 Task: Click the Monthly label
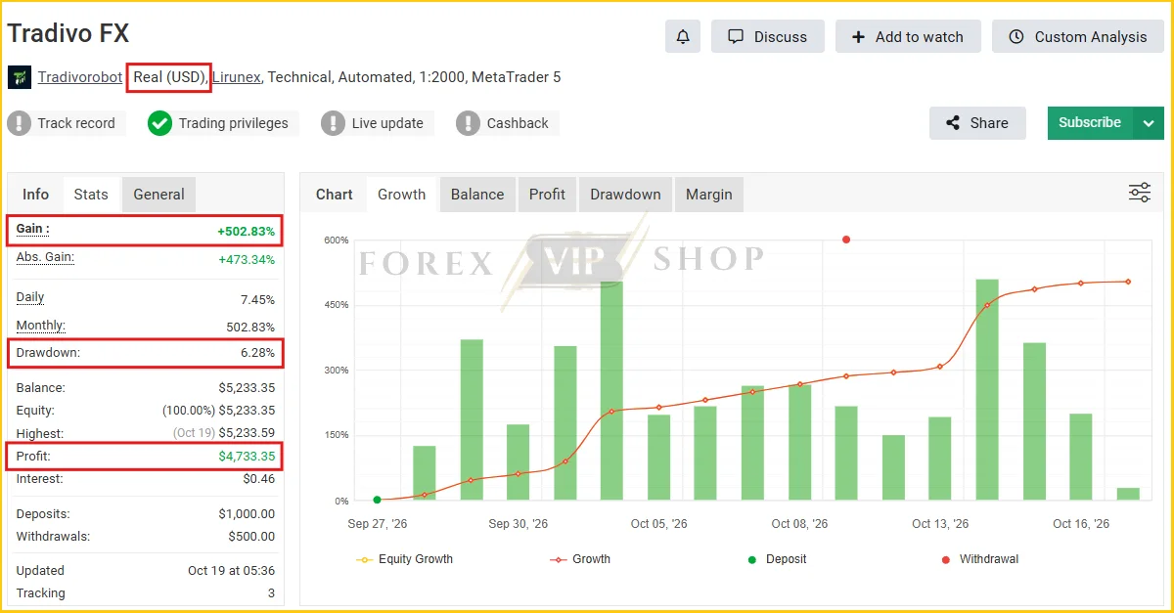click(41, 326)
